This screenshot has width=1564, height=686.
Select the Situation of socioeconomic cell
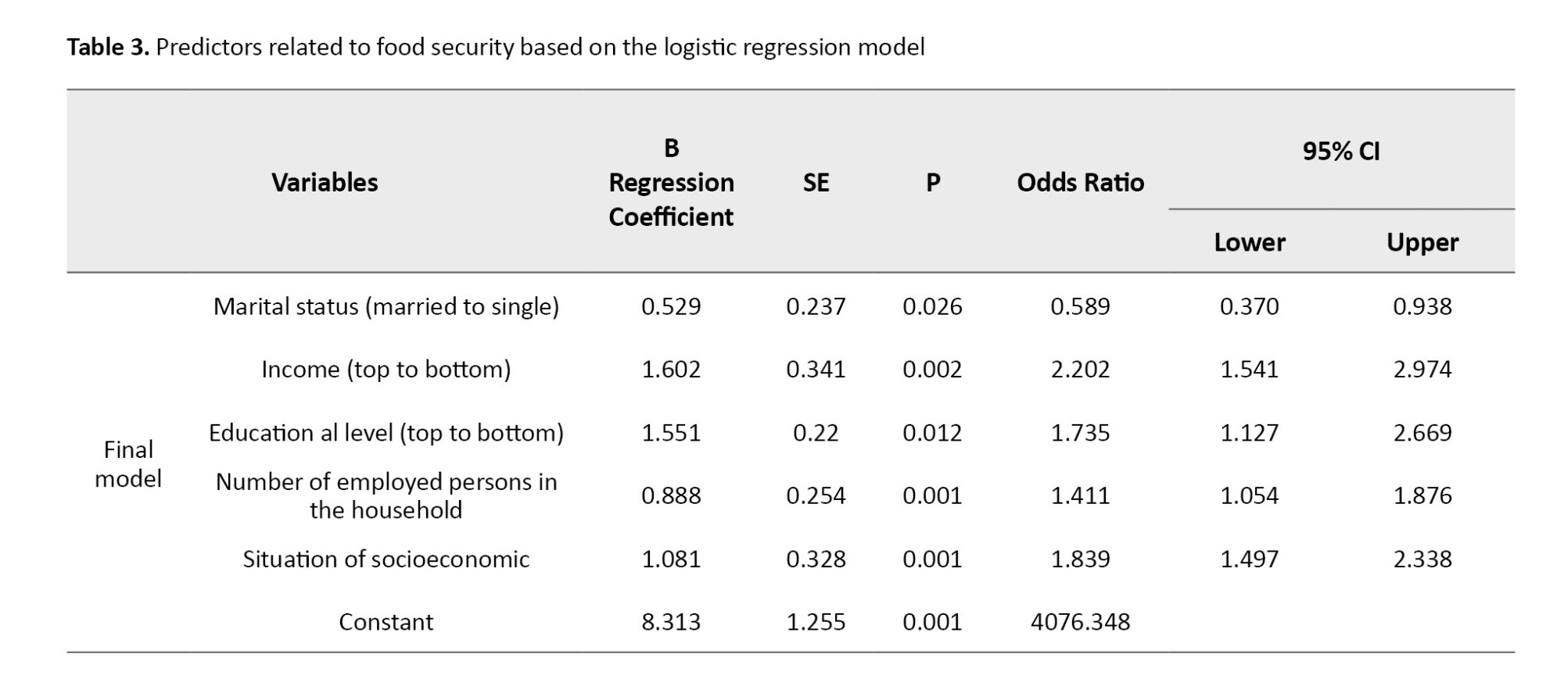click(386, 559)
